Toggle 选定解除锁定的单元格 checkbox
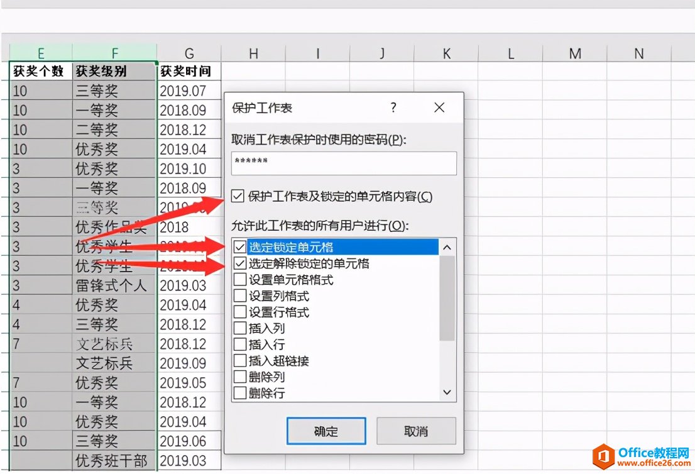 point(240,263)
